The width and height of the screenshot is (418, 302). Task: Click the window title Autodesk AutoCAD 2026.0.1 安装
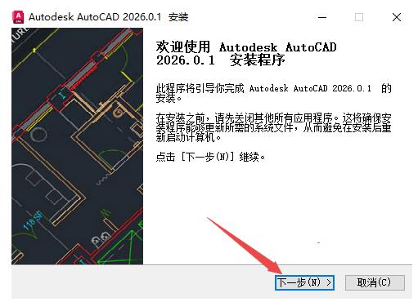coord(109,17)
